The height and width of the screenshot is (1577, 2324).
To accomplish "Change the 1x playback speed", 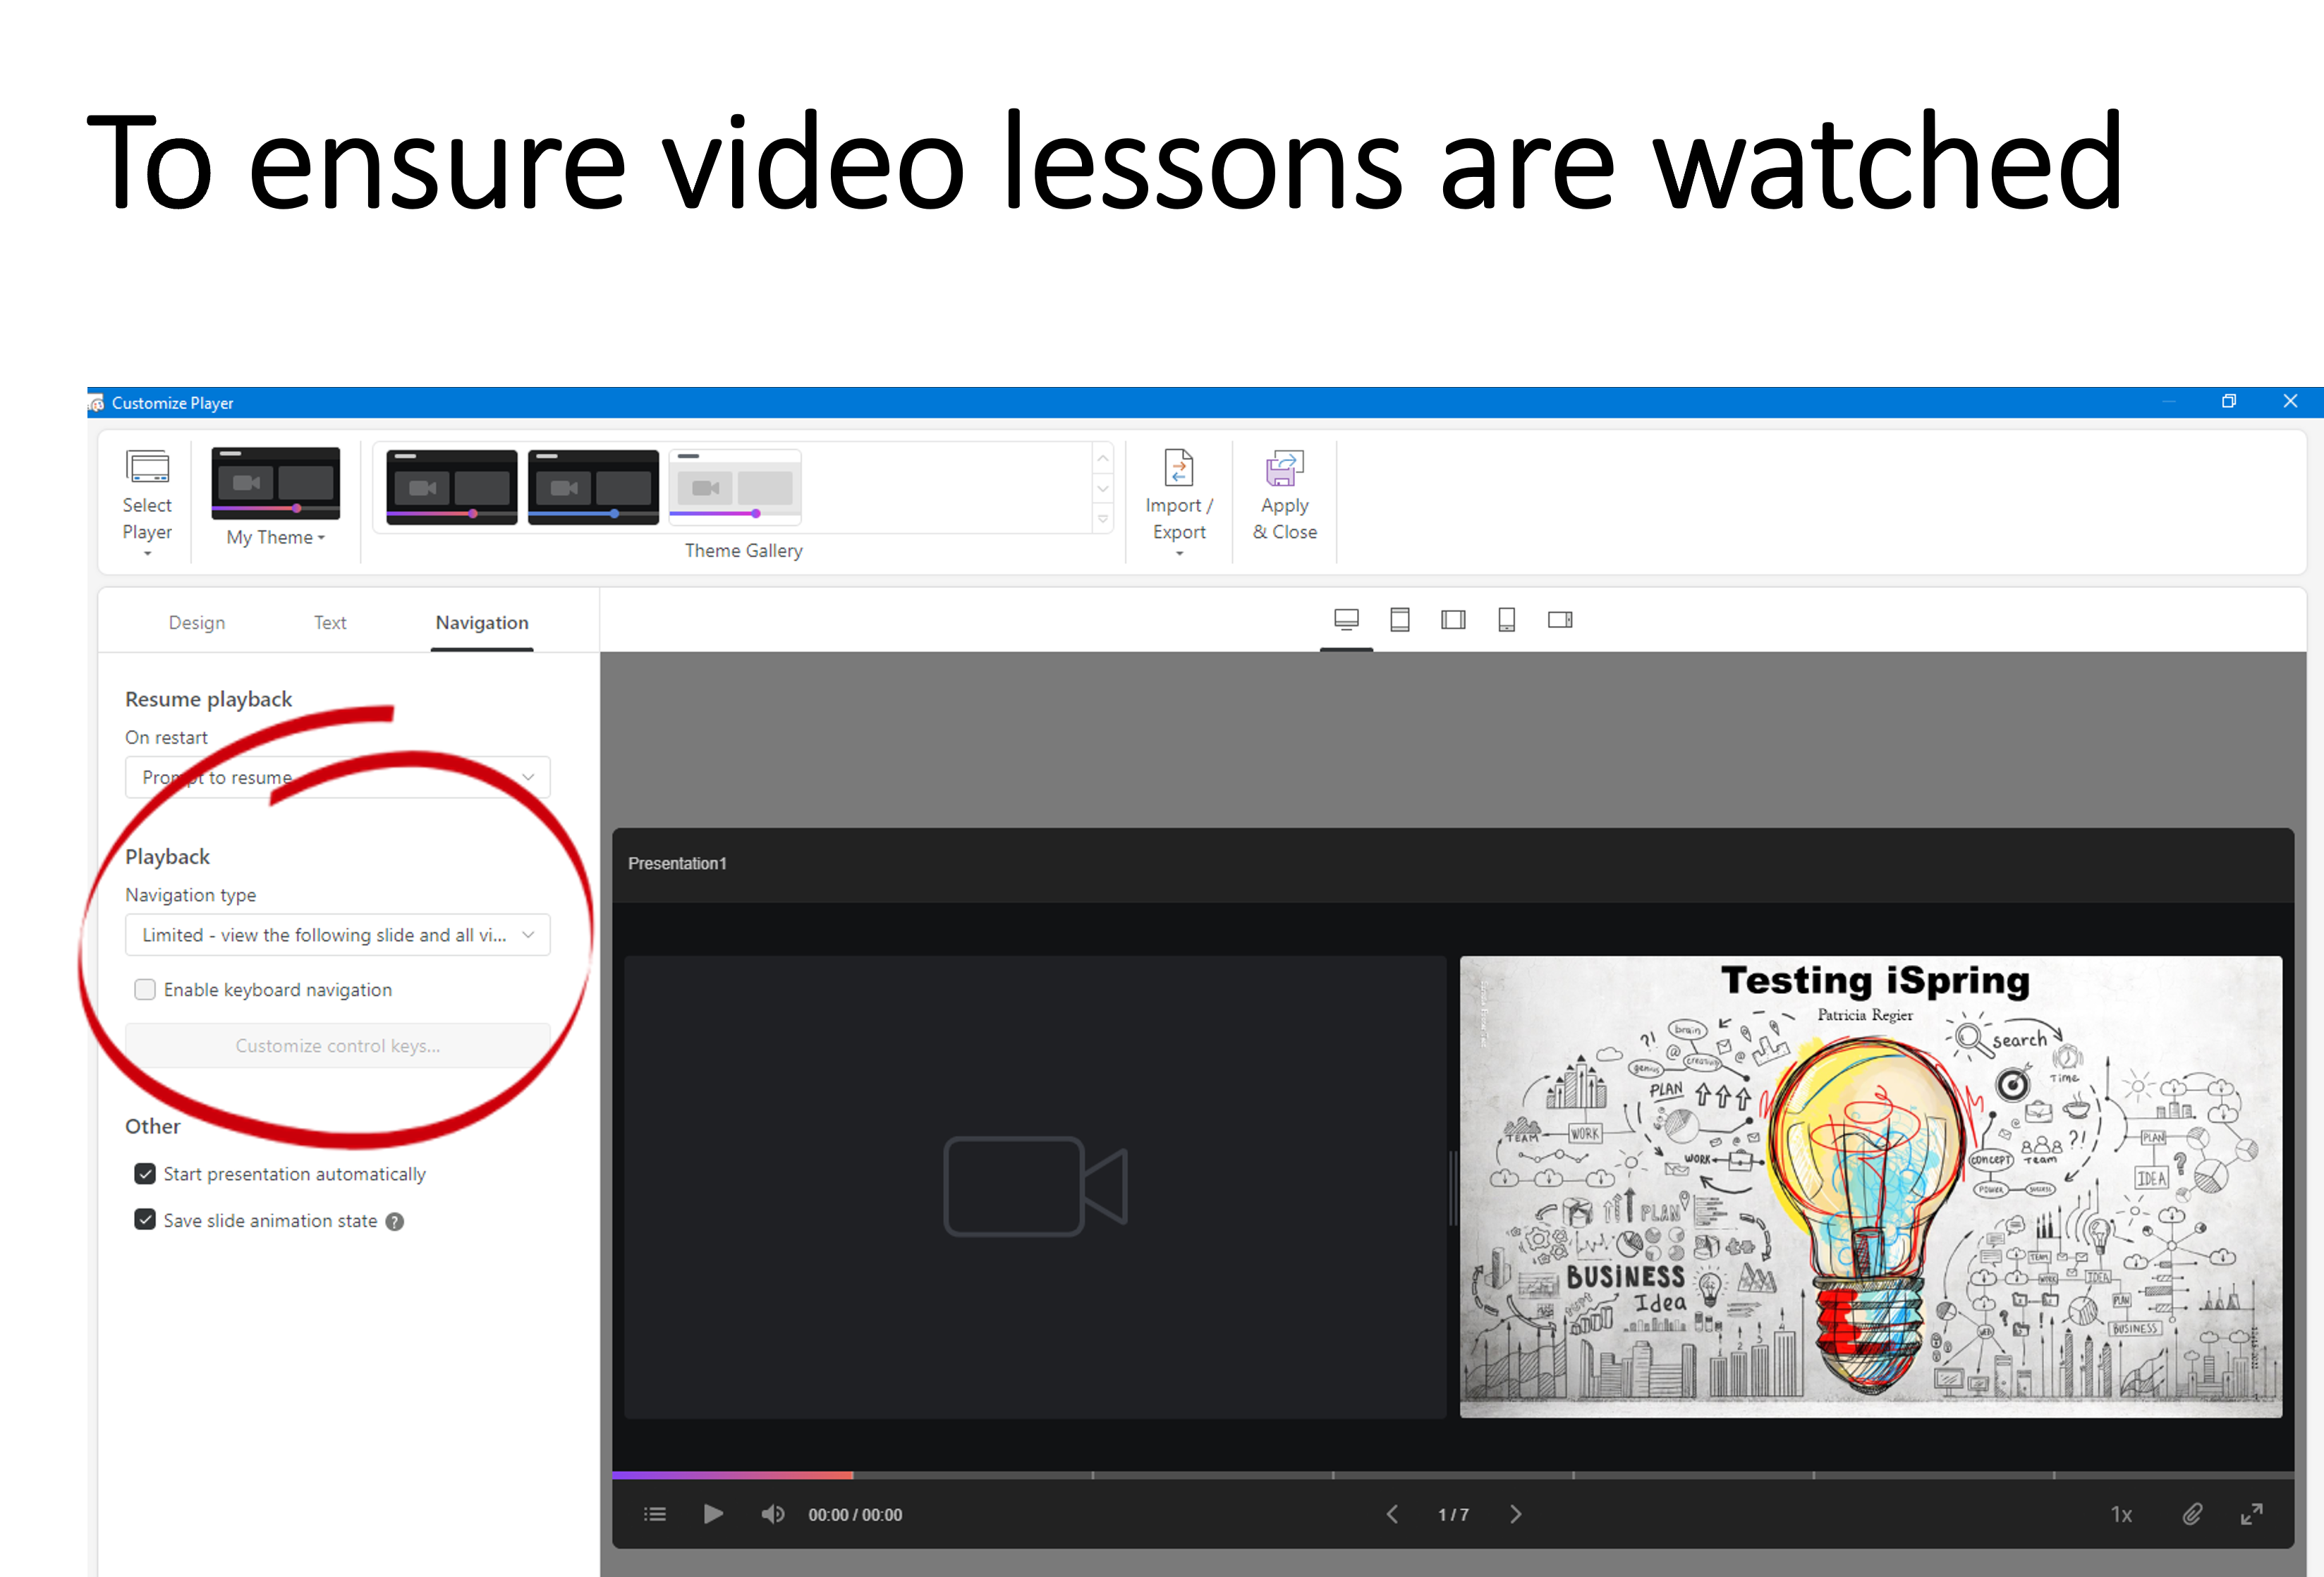I will [2121, 1514].
